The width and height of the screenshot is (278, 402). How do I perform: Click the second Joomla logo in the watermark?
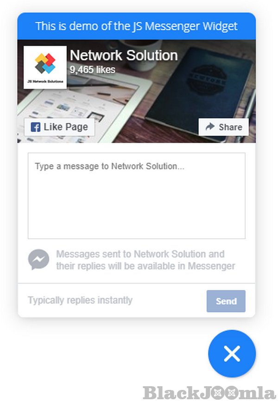coord(231,392)
